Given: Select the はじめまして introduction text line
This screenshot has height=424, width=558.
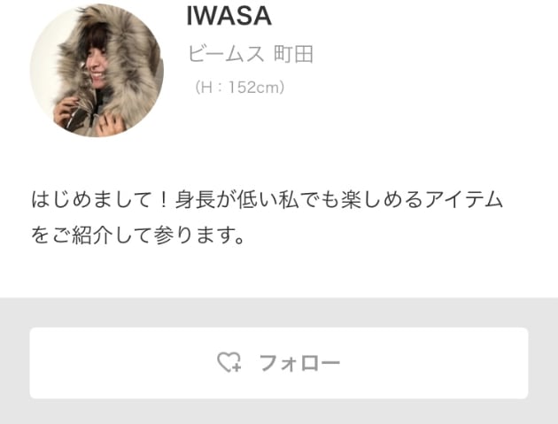Looking at the screenshot, I should 267,199.
